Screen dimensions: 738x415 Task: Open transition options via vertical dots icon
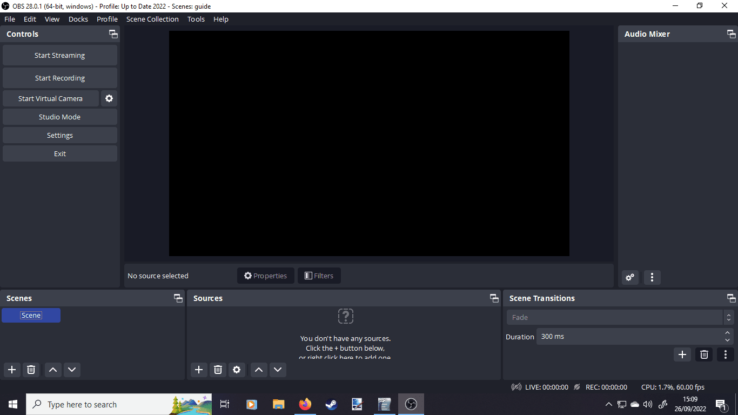[725, 354]
